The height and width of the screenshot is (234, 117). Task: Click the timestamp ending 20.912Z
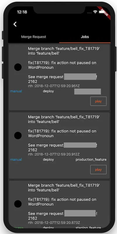pyautogui.click(x=54, y=154)
